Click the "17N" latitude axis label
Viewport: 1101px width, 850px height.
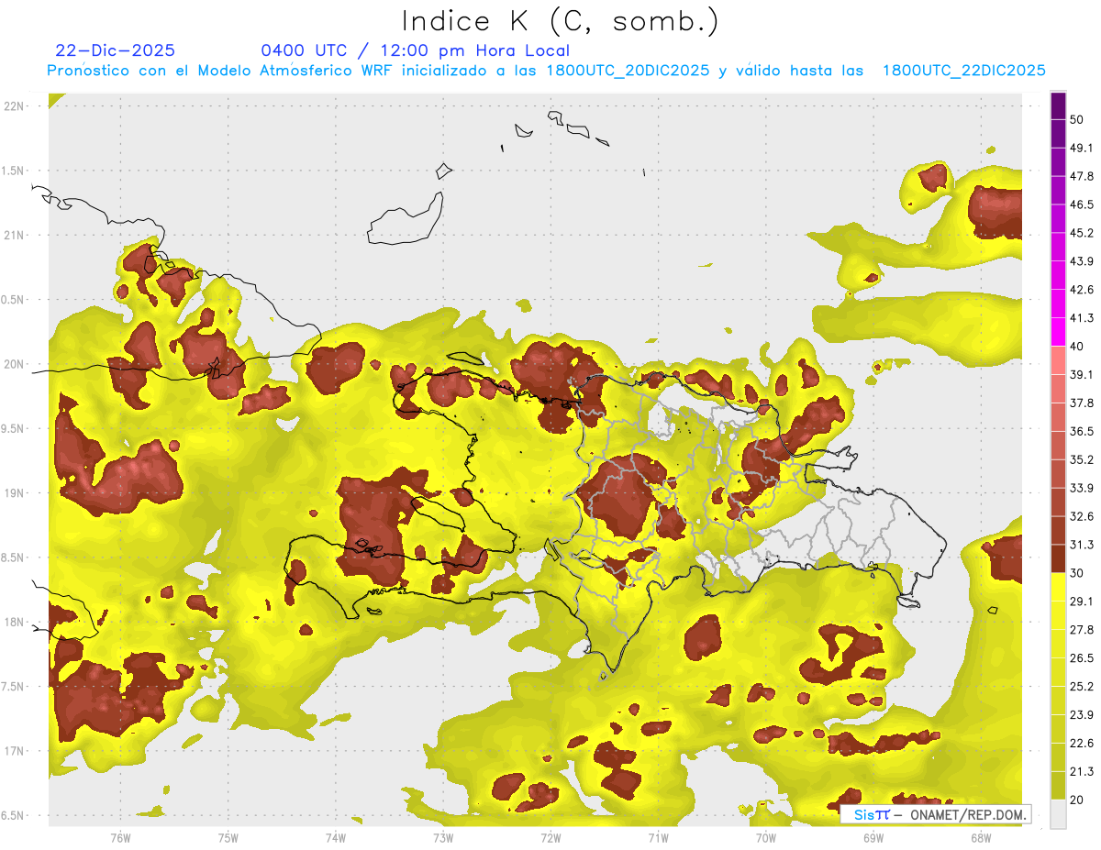pos(14,751)
